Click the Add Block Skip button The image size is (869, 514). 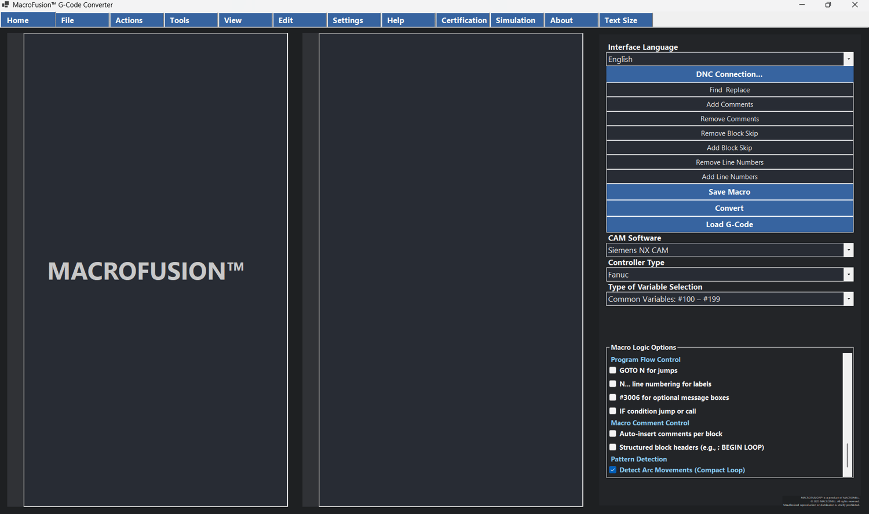(729, 148)
